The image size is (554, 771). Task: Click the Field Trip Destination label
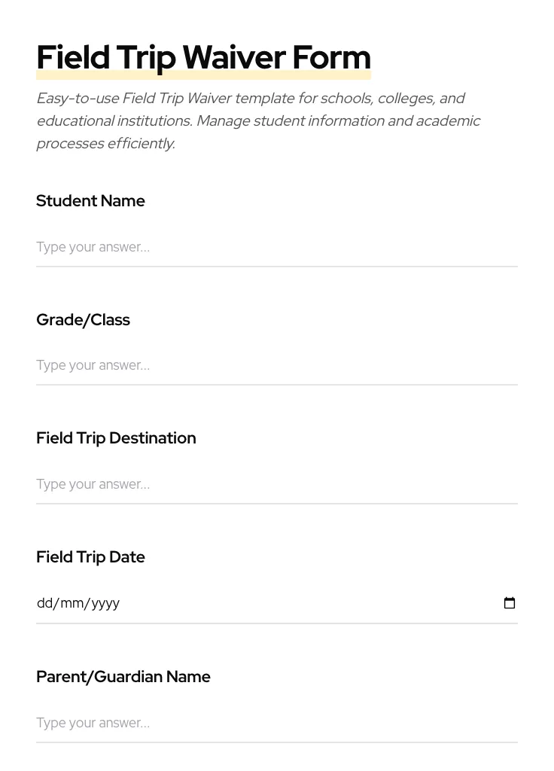click(116, 438)
